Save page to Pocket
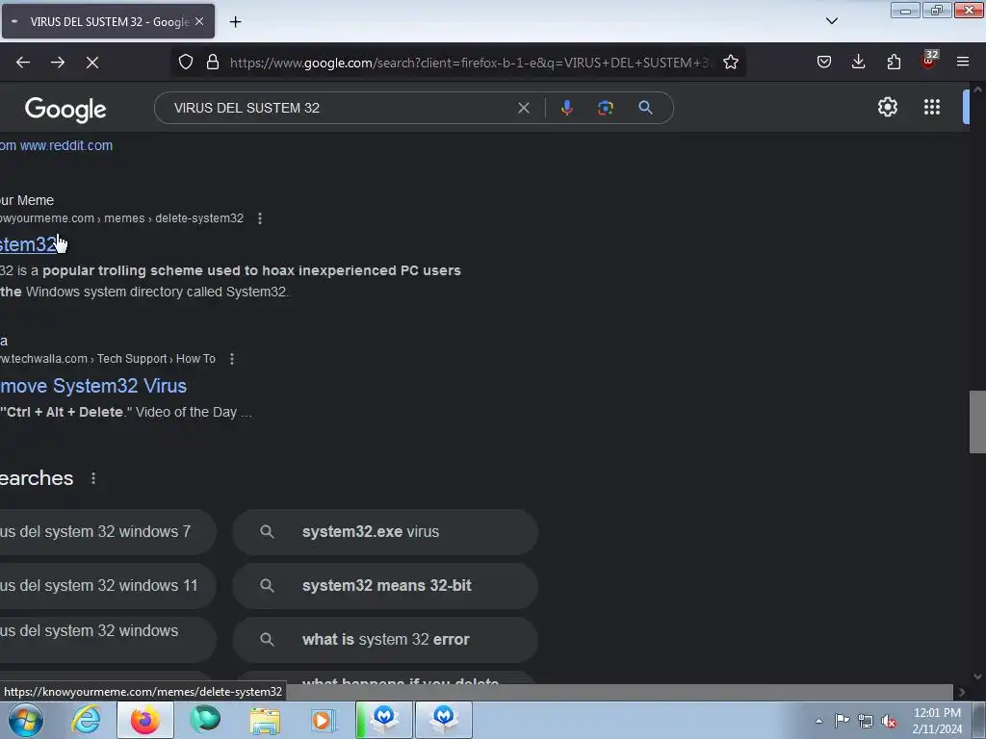Viewport: 986px width, 739px height. click(824, 62)
